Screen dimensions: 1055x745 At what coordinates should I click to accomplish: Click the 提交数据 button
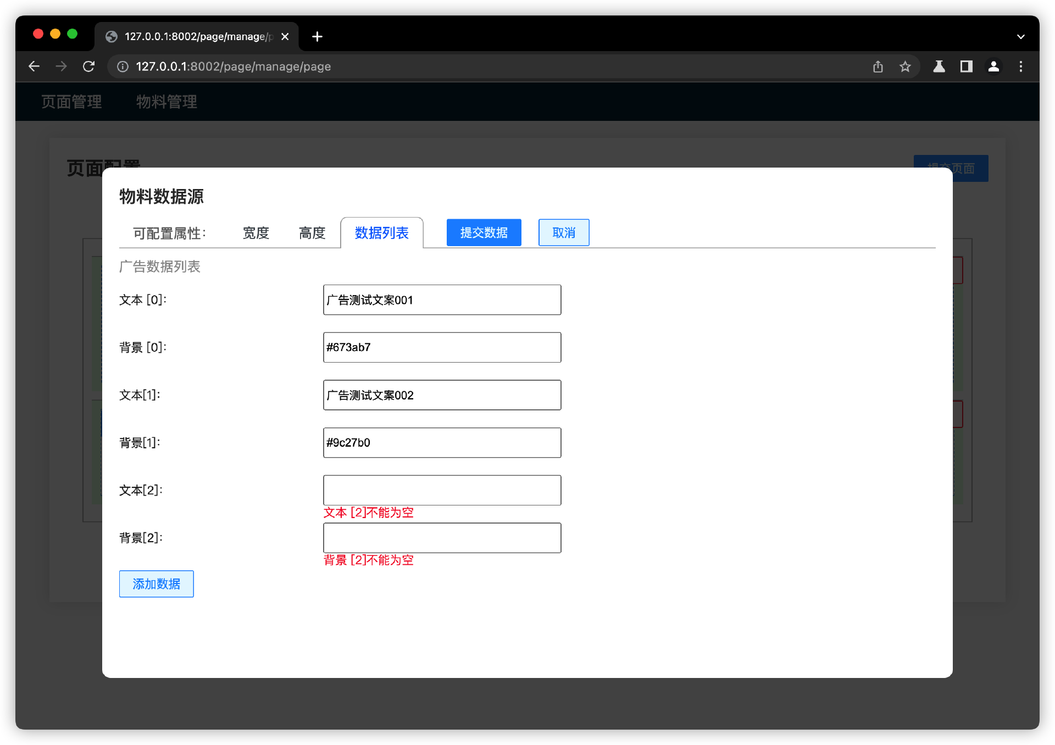coord(484,232)
